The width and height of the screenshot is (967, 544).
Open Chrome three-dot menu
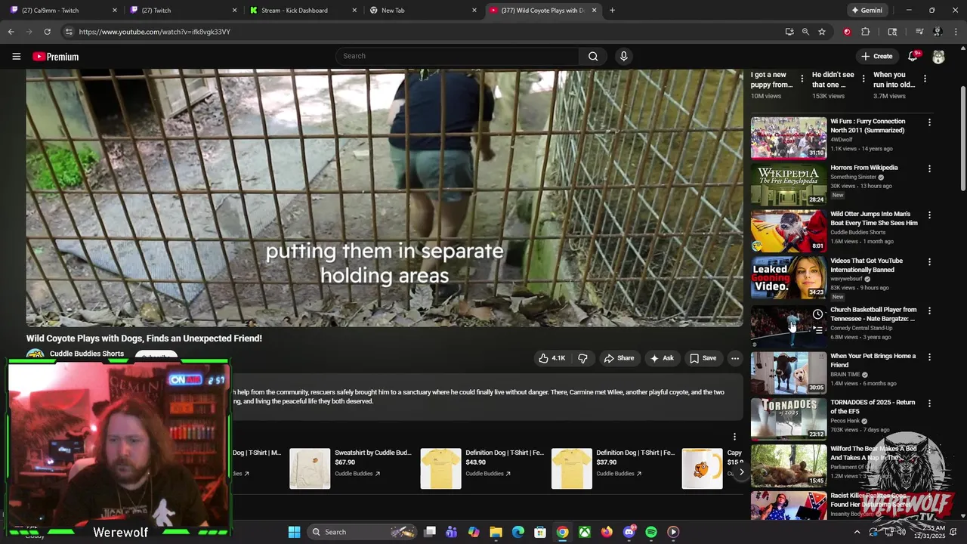point(955,32)
